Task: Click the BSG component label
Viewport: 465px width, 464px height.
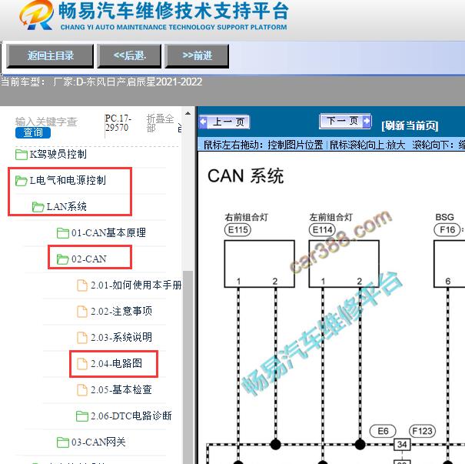Action: click(x=444, y=217)
